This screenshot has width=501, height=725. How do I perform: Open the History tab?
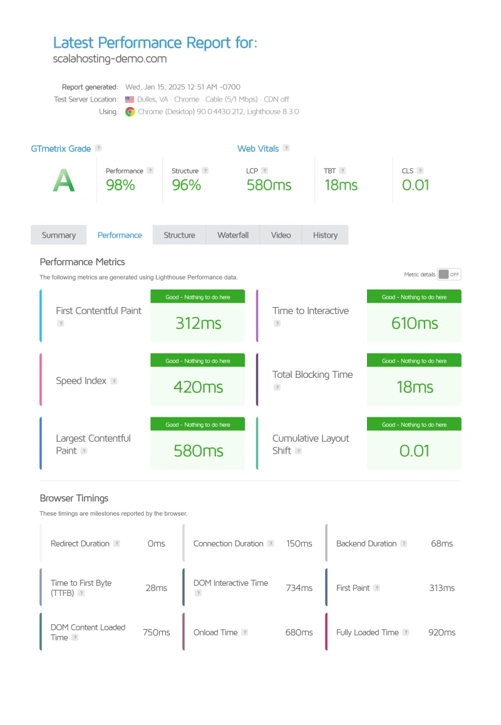click(326, 236)
